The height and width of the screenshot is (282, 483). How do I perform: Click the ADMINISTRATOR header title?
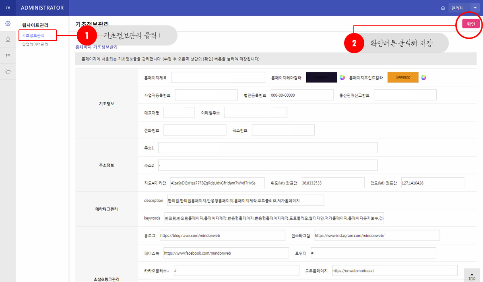(42, 8)
